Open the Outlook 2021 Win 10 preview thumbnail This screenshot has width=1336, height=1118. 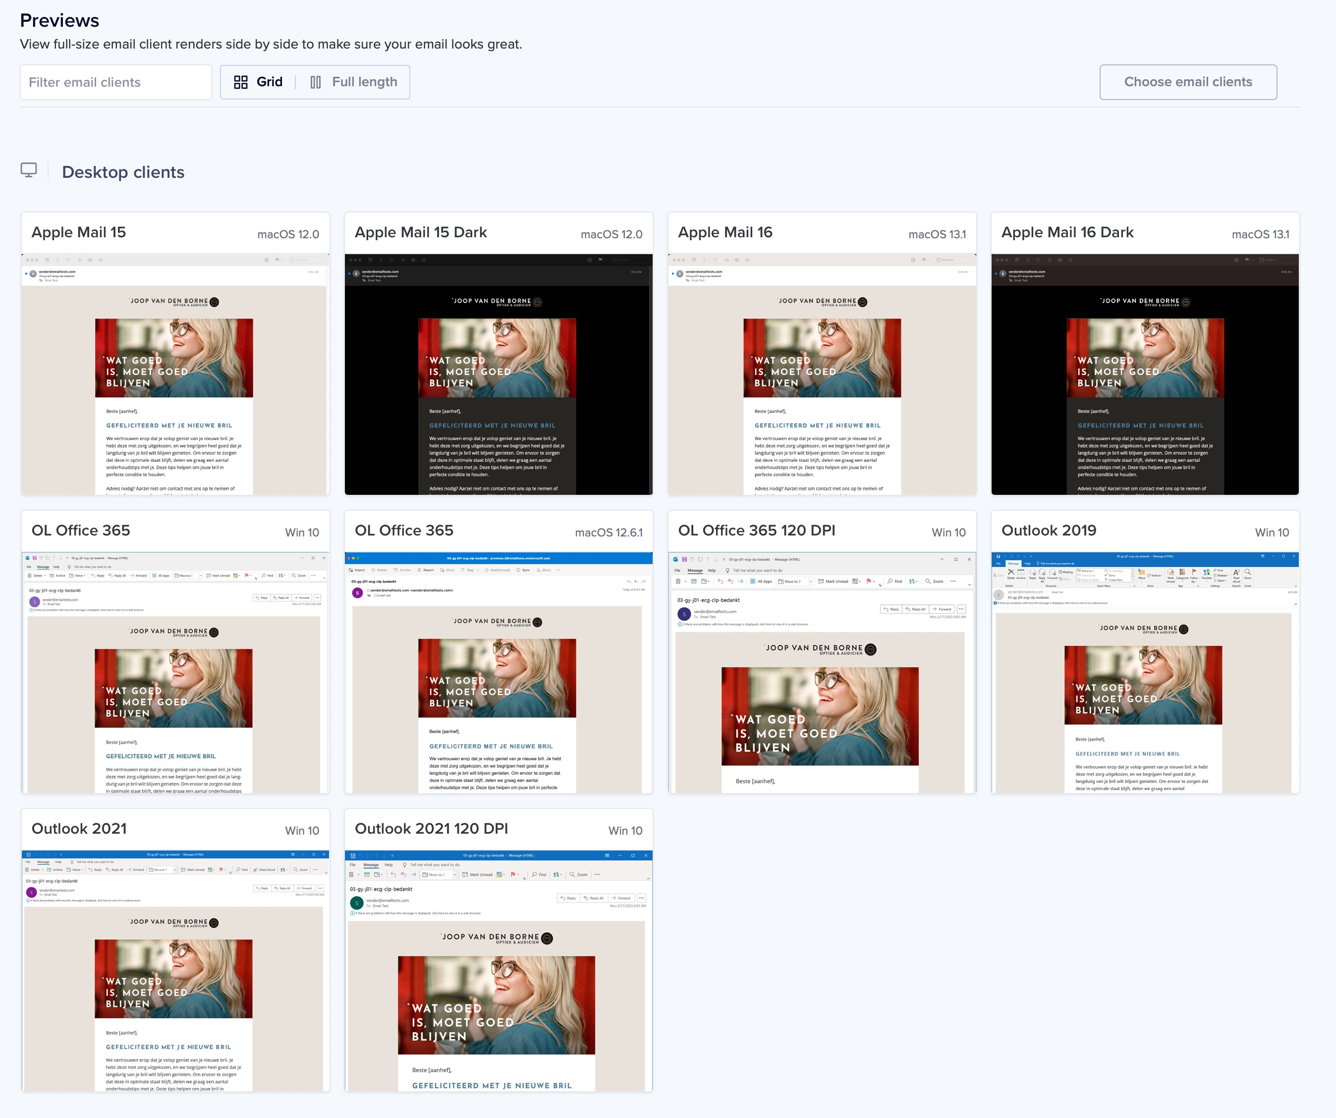(175, 971)
